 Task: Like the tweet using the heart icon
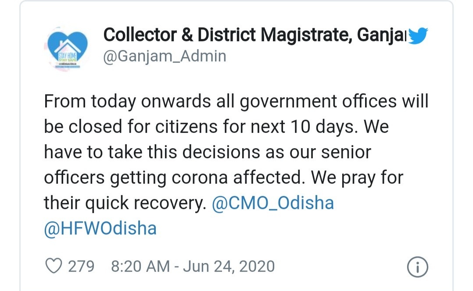(54, 266)
